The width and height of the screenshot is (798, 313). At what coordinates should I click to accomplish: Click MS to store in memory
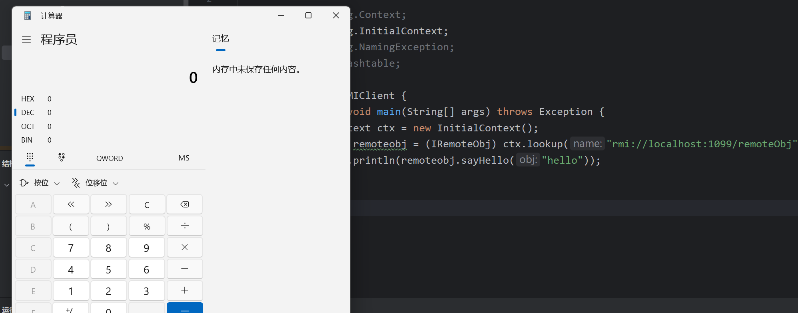pos(184,158)
